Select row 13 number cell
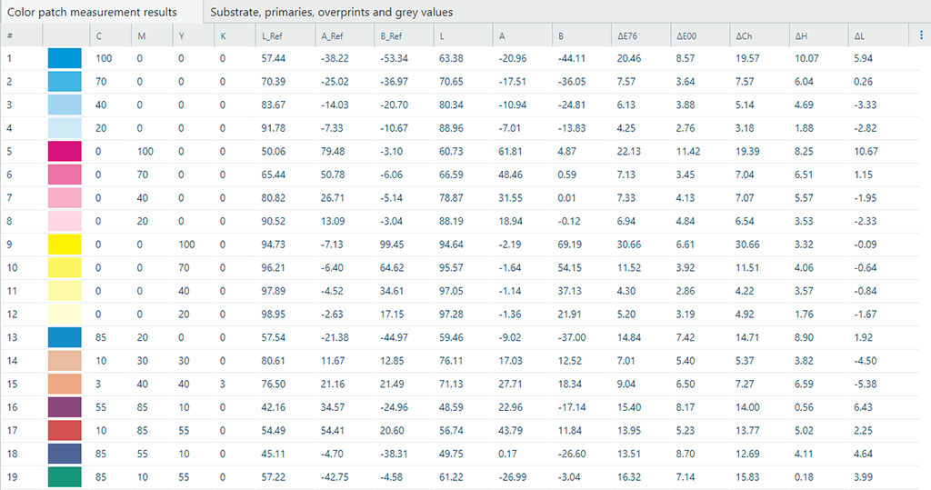The height and width of the screenshot is (490, 931). 13,337
